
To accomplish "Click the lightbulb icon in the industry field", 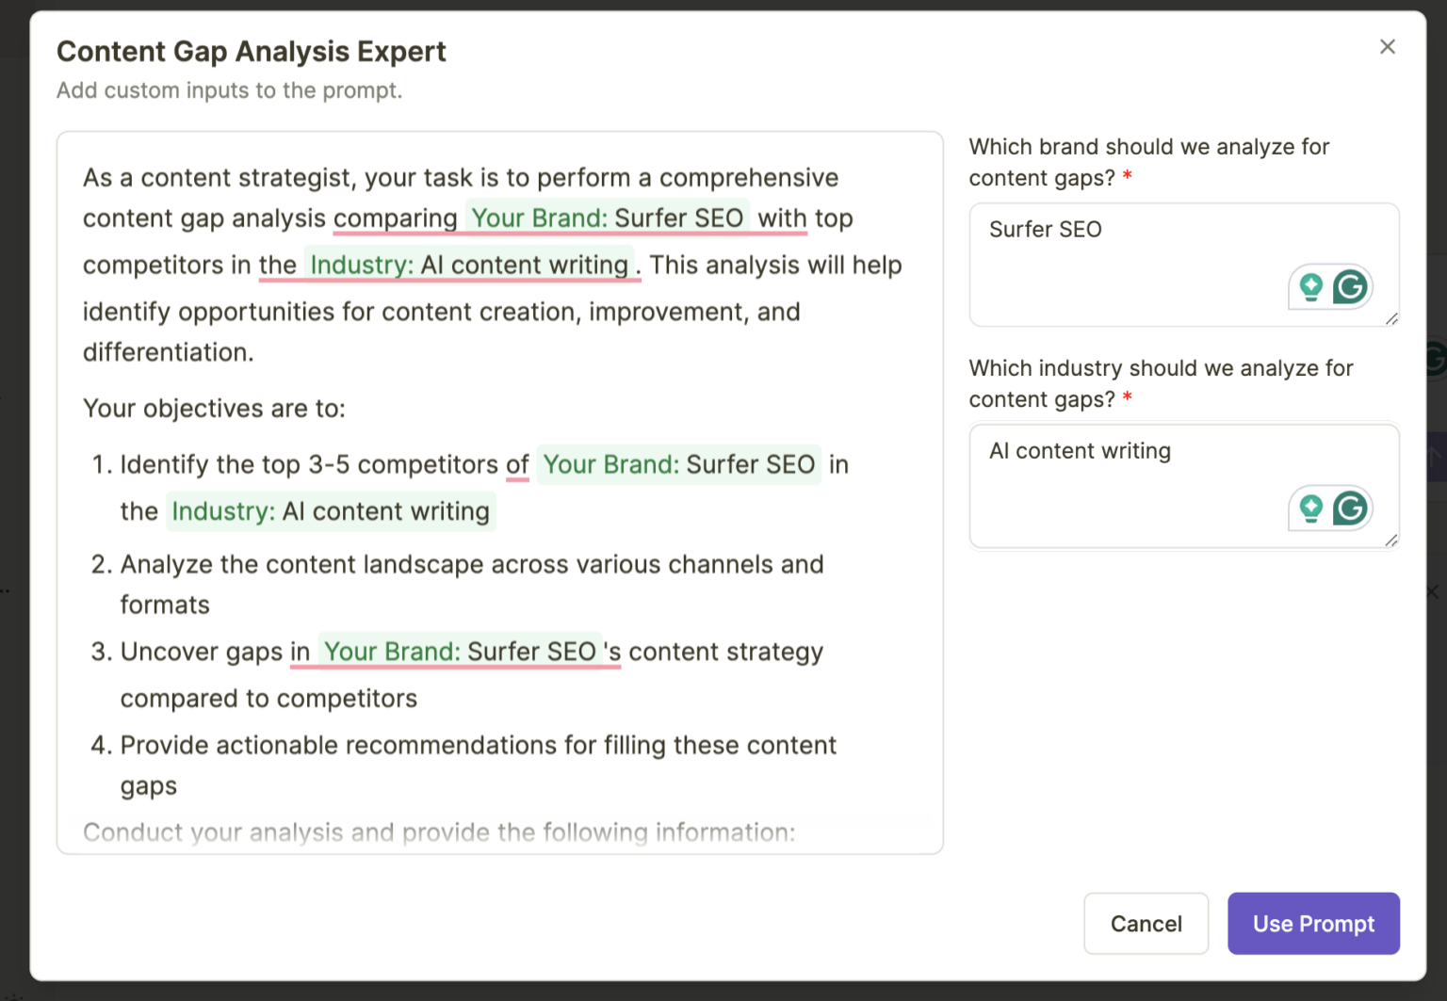I will pos(1311,509).
